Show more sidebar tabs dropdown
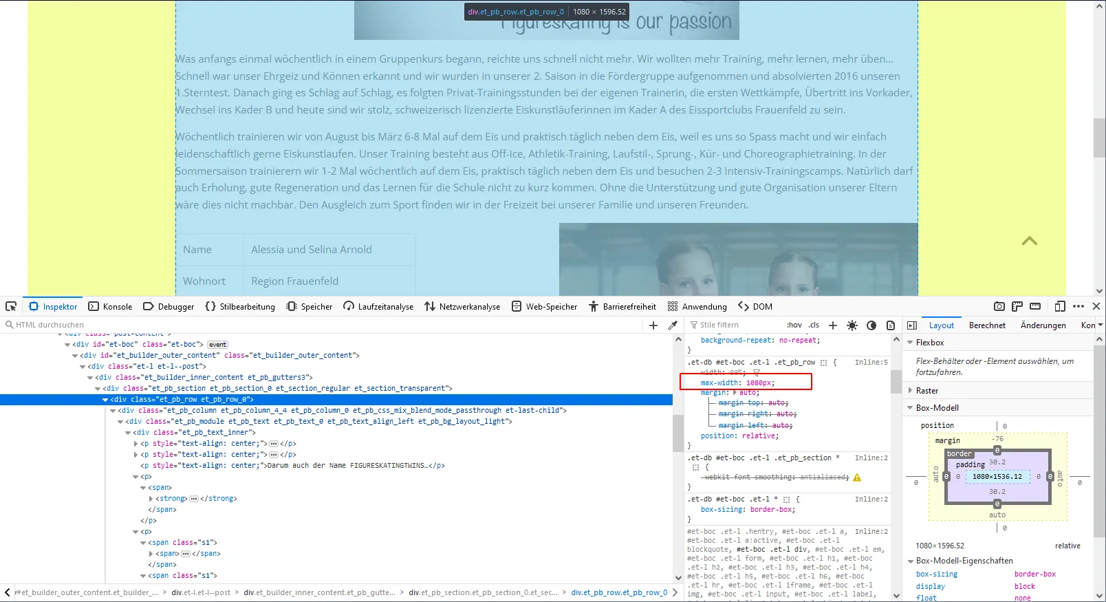This screenshot has height=602, width=1106. click(x=1099, y=325)
